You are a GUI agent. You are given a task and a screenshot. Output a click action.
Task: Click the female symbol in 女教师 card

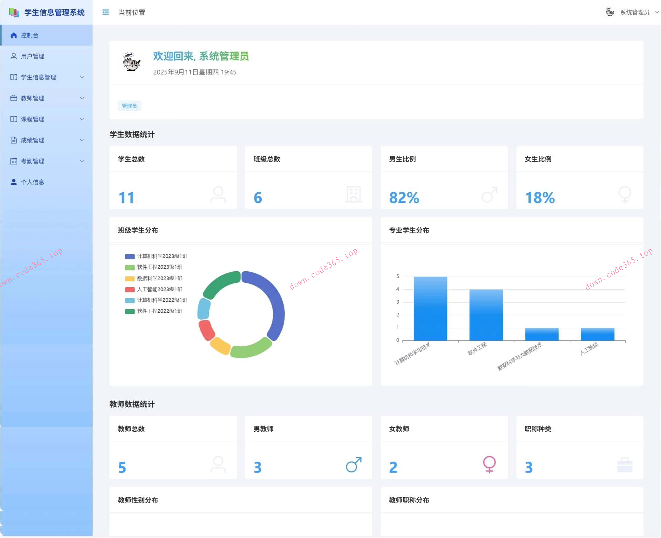(x=489, y=464)
